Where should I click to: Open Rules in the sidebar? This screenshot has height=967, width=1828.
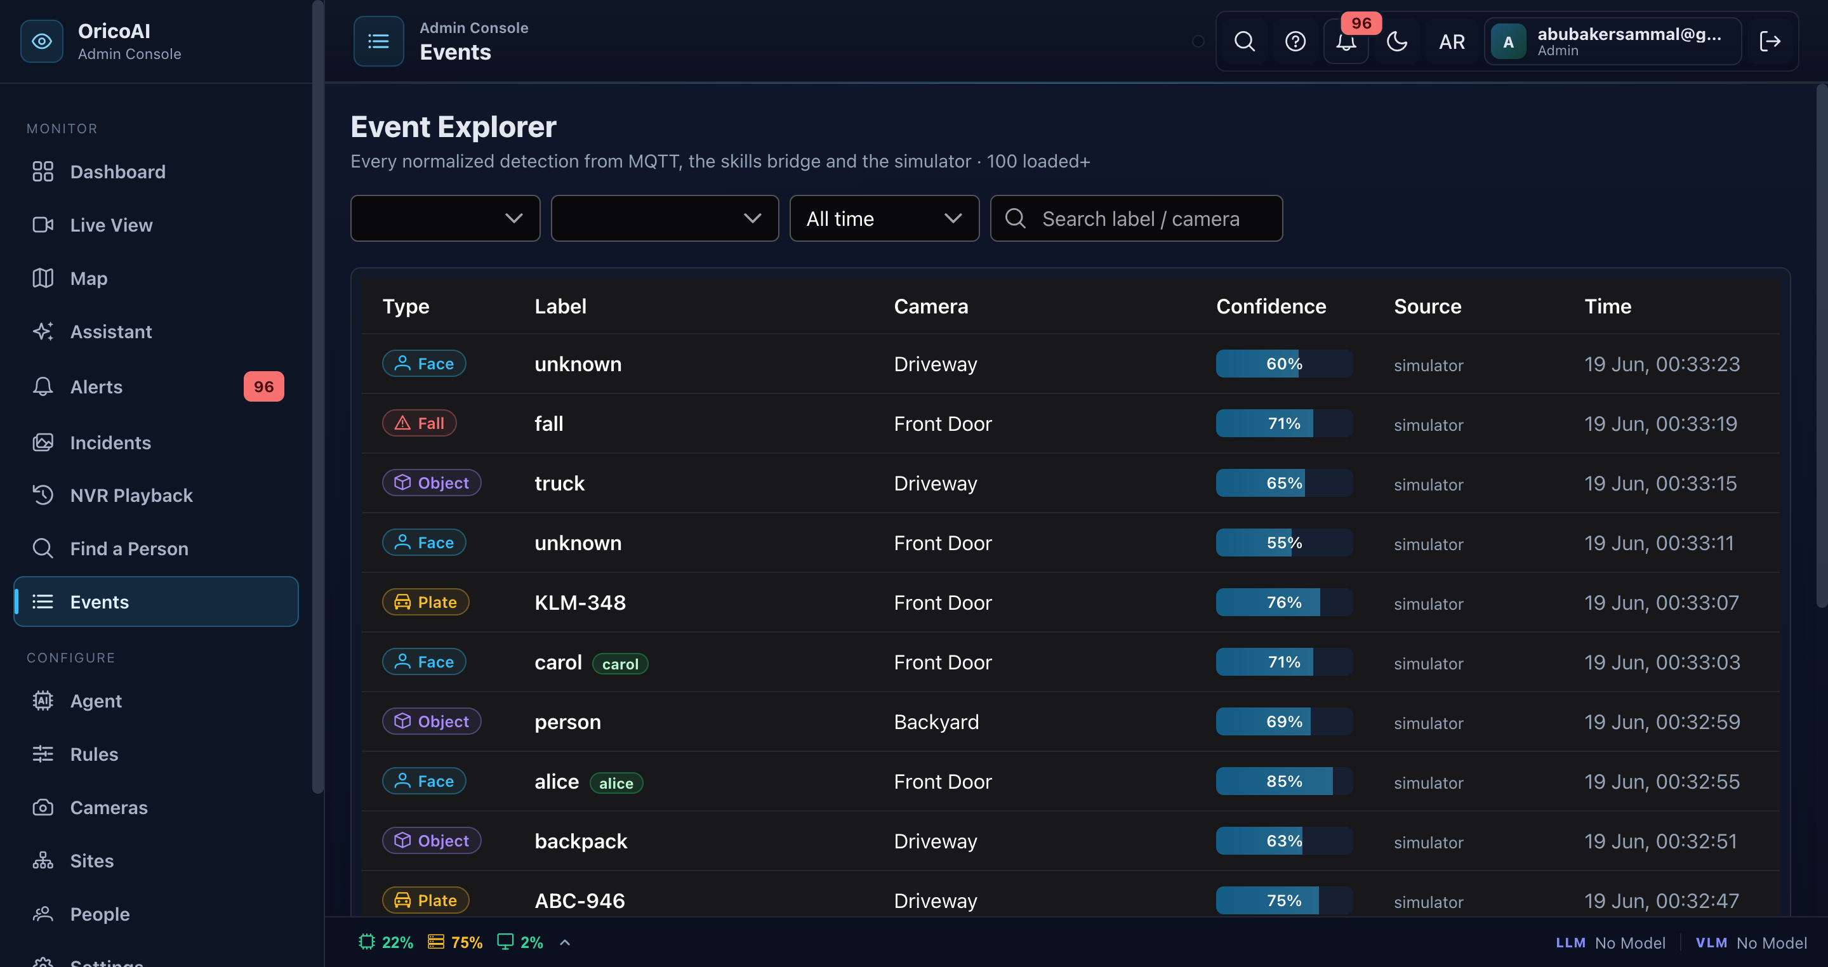(x=156, y=754)
